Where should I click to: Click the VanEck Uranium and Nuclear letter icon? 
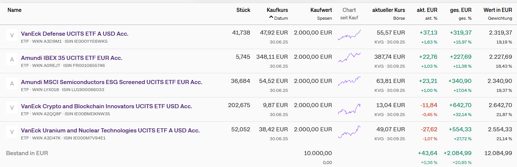12,132
